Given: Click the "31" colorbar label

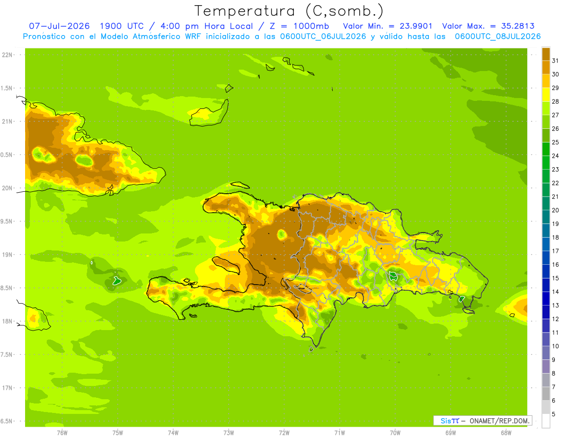Looking at the screenshot, I should click(x=556, y=61).
